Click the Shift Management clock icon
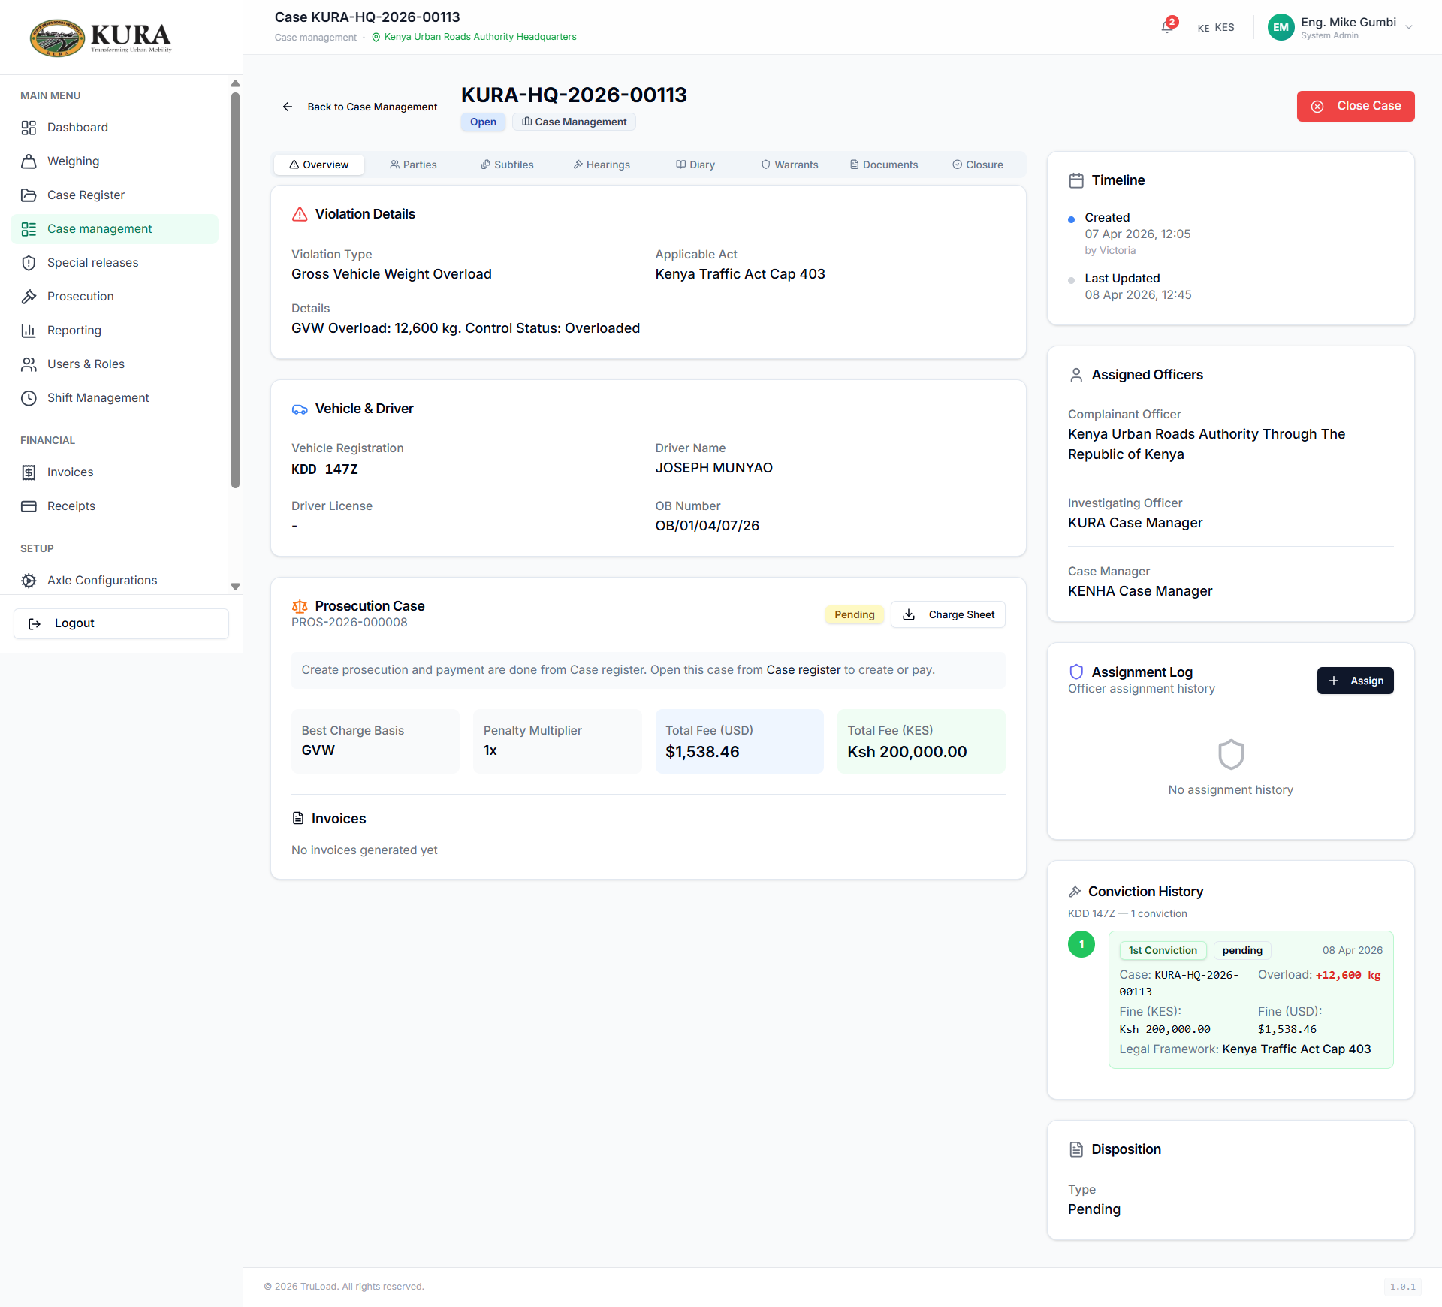Image resolution: width=1442 pixels, height=1307 pixels. click(x=29, y=398)
